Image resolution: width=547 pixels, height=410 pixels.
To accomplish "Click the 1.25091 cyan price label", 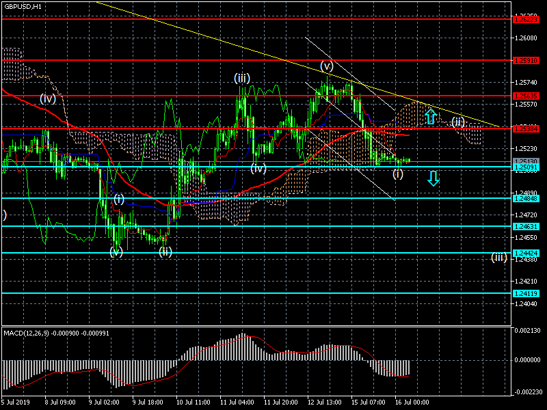I will click(526, 167).
